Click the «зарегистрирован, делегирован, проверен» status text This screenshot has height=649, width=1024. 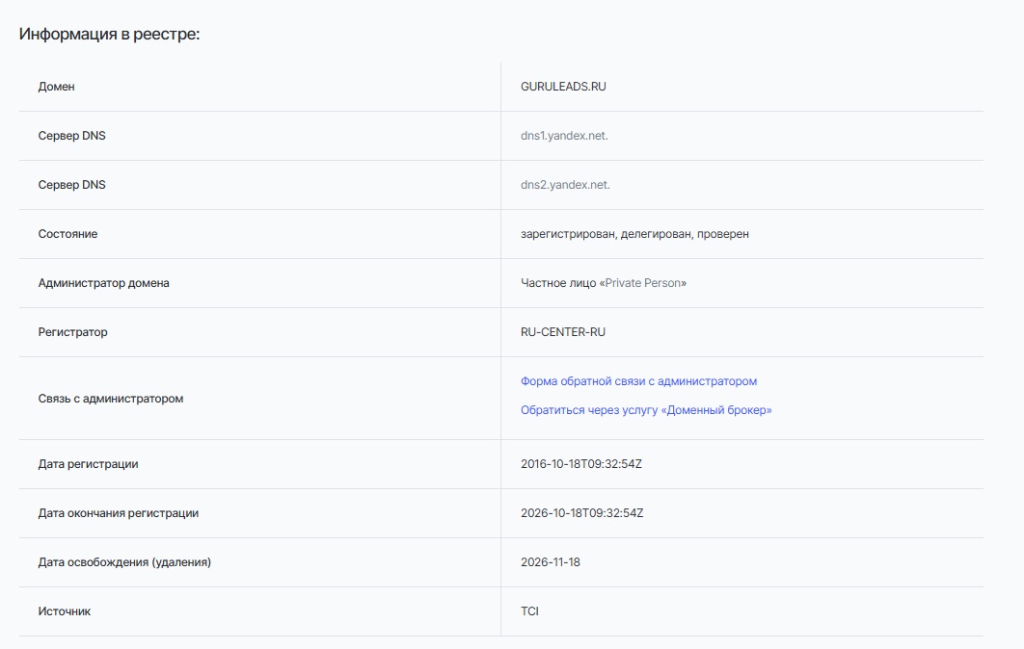coord(634,234)
